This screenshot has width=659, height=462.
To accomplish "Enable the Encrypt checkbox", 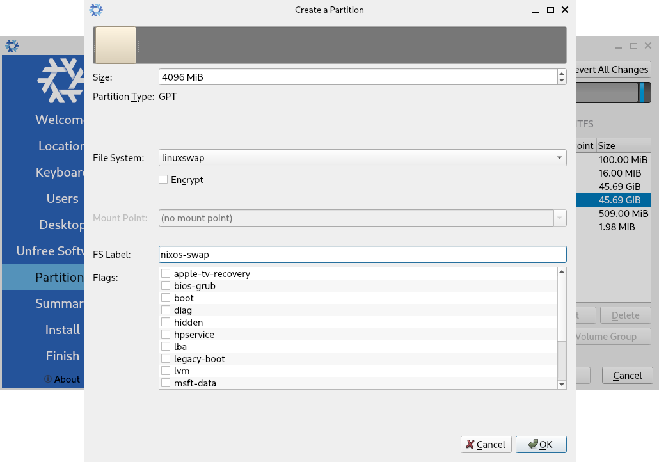I will coord(164,180).
